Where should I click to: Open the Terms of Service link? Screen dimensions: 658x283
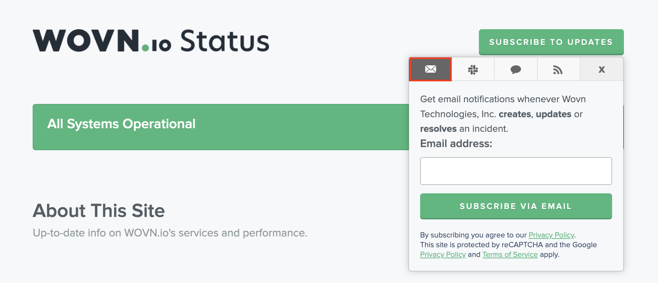[x=510, y=254]
